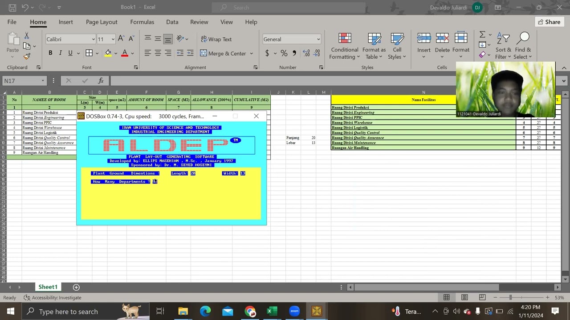Click Accessibility: Investigate in status bar
This screenshot has width=570, height=320.
pos(52,297)
